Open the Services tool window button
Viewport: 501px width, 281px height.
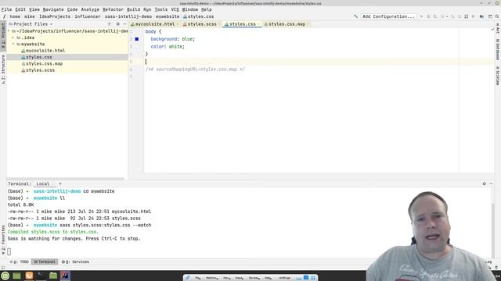pos(75,262)
